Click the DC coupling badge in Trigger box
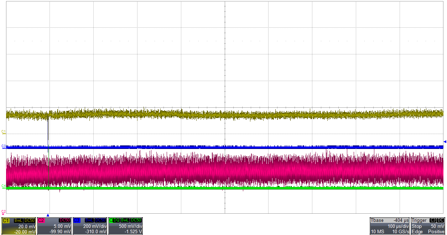Viewport: 447px width, 235px height. coord(441,220)
